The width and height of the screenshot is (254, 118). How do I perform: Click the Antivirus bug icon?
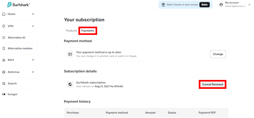tap(4, 72)
